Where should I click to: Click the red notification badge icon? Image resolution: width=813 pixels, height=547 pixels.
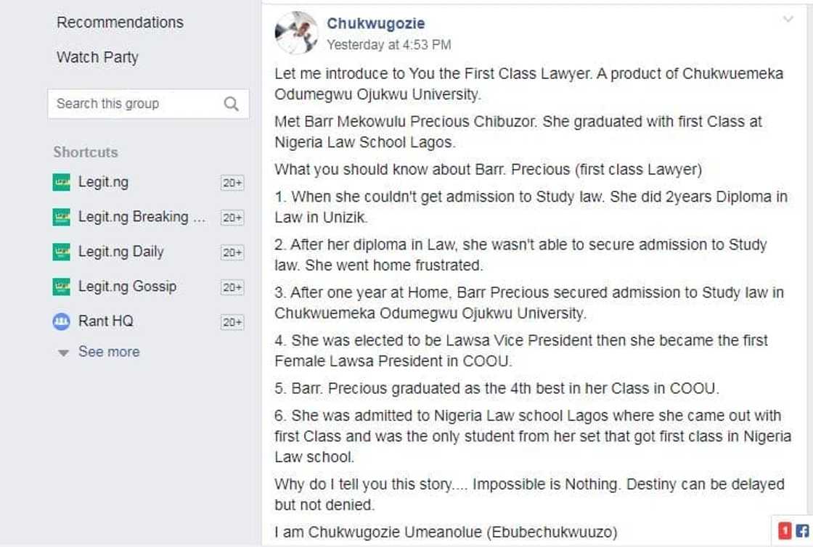pos(785,531)
